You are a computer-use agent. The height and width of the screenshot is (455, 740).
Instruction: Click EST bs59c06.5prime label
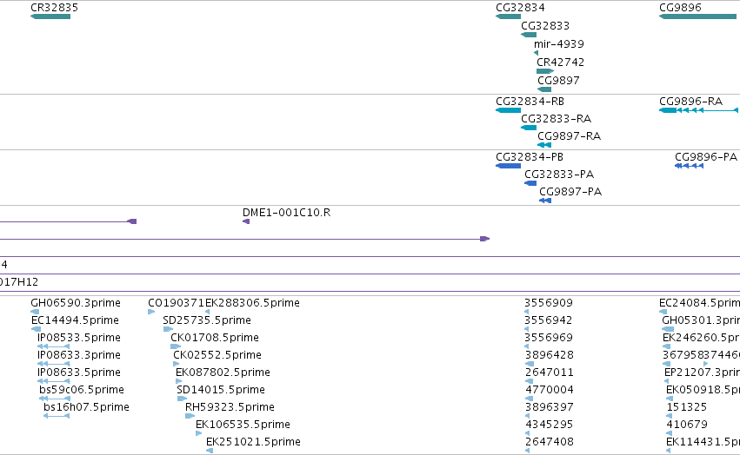point(82,390)
